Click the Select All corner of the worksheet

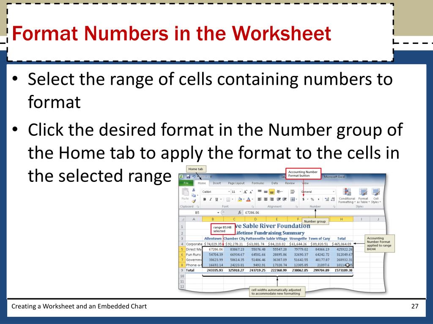coord(182,219)
